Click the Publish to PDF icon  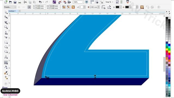tap(69, 2)
